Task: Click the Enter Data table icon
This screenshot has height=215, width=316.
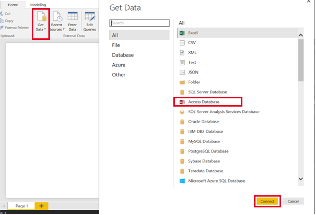Action: (x=73, y=16)
